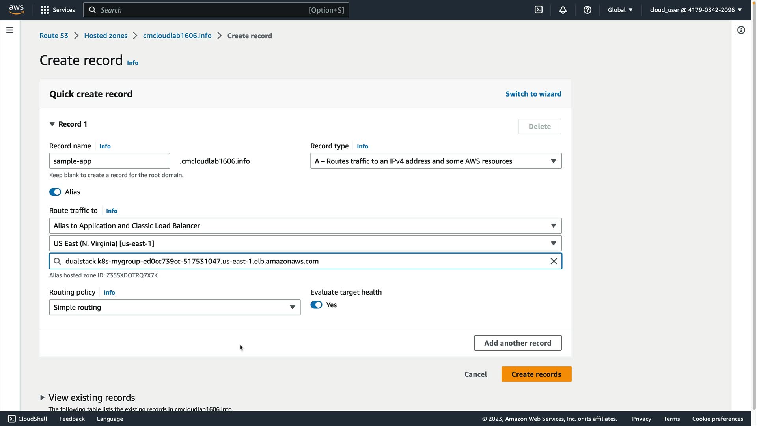Click the AWS logo home icon
This screenshot has height=426, width=757.
(16, 9)
